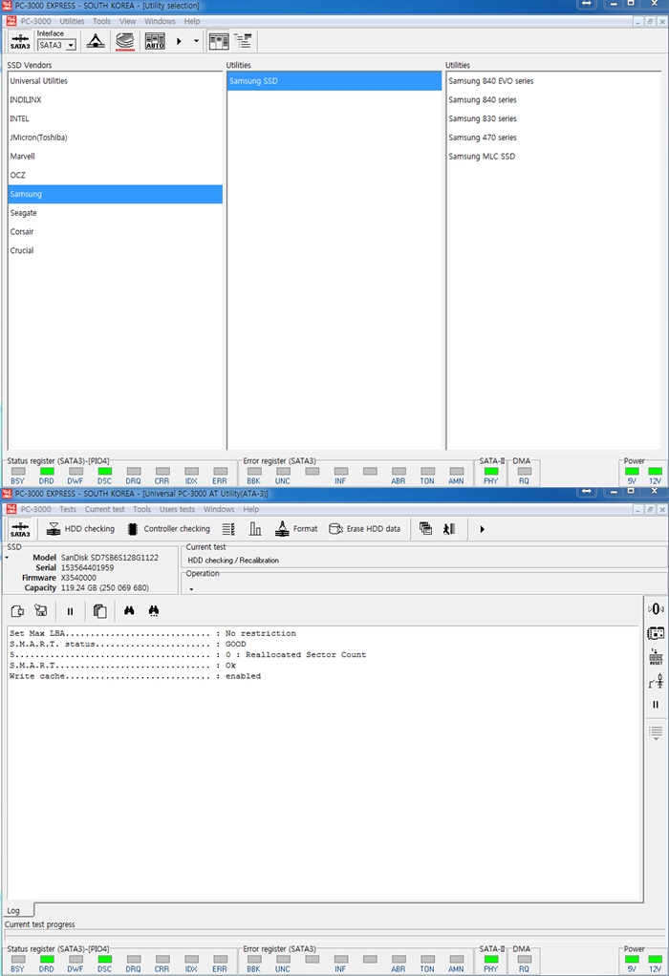Viewport: 669px width, 976px height.
Task: Click the column panel layout icon
Action: point(219,42)
